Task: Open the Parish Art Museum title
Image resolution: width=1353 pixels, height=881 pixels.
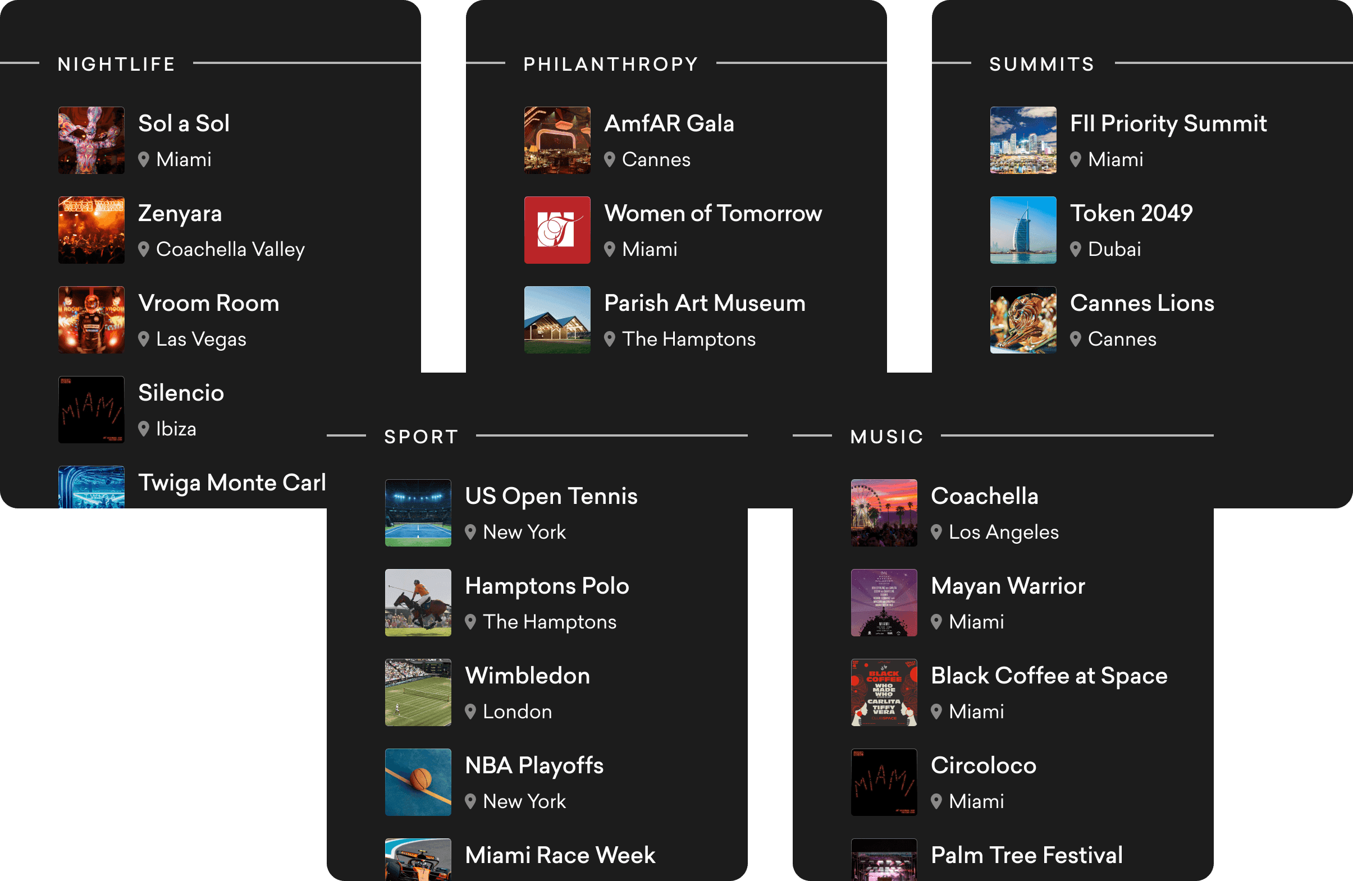Action: (x=705, y=303)
